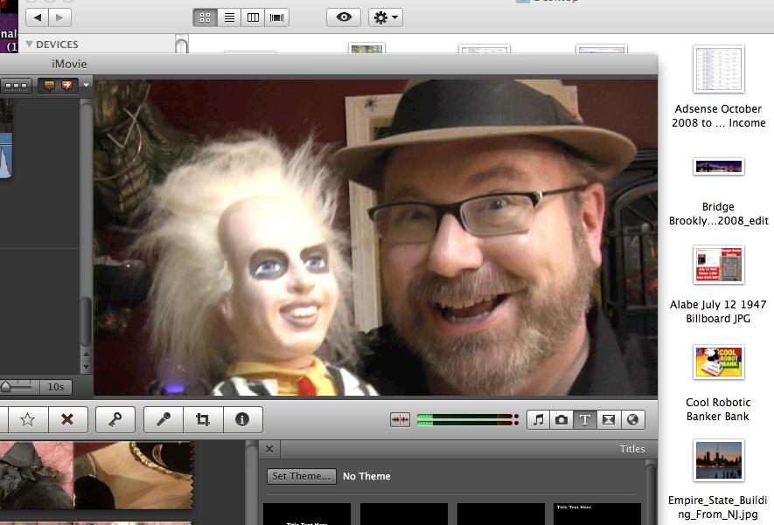Open the voiceover microphone tool
Screen dimensions: 774x525
pos(164,419)
